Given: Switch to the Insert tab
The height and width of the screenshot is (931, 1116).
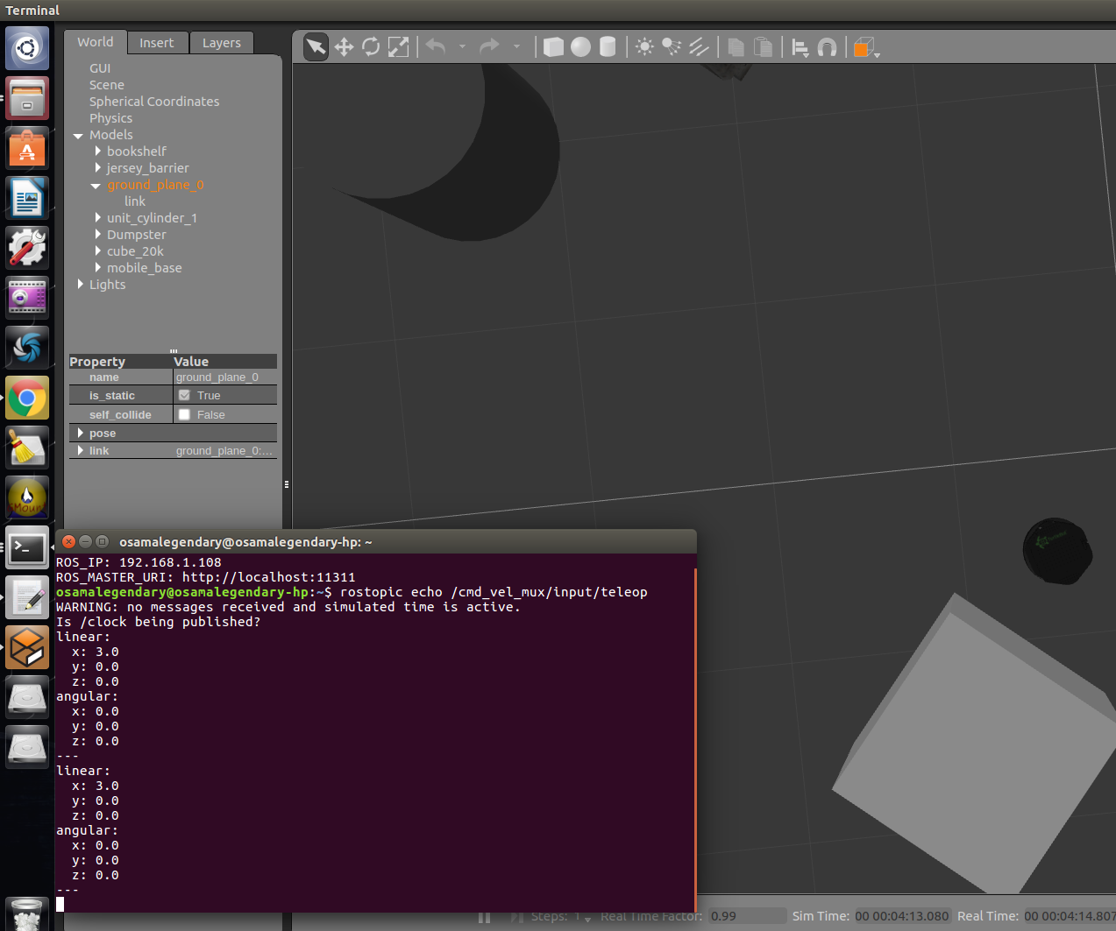Looking at the screenshot, I should (157, 42).
